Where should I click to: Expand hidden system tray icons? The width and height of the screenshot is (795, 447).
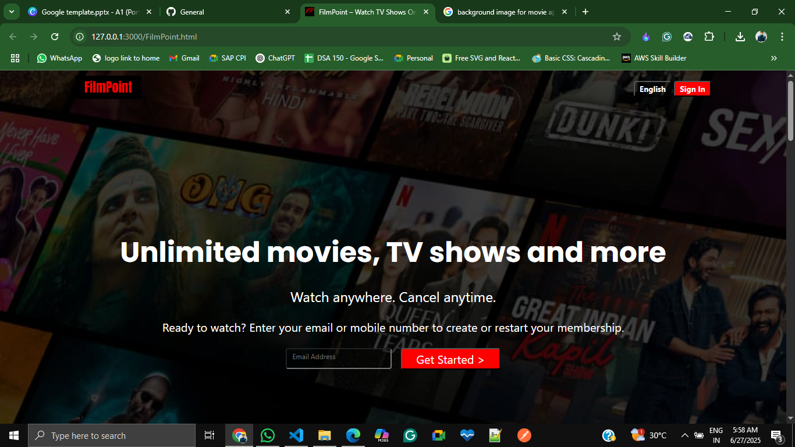click(685, 435)
